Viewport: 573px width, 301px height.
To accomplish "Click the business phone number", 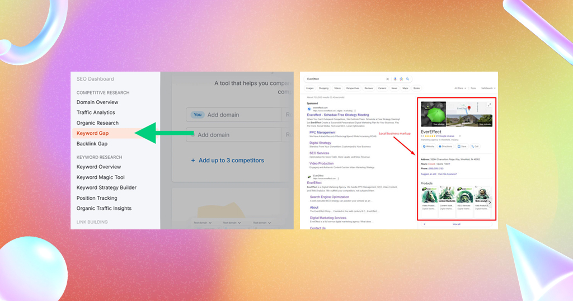I will point(436,169).
